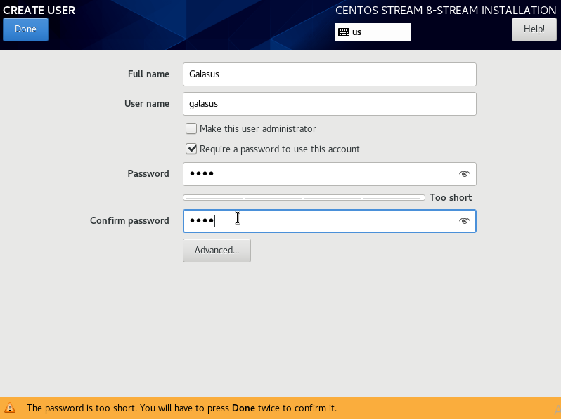Click the password too short warning message
Viewport: 561px width, 419px height.
pyautogui.click(x=181, y=408)
